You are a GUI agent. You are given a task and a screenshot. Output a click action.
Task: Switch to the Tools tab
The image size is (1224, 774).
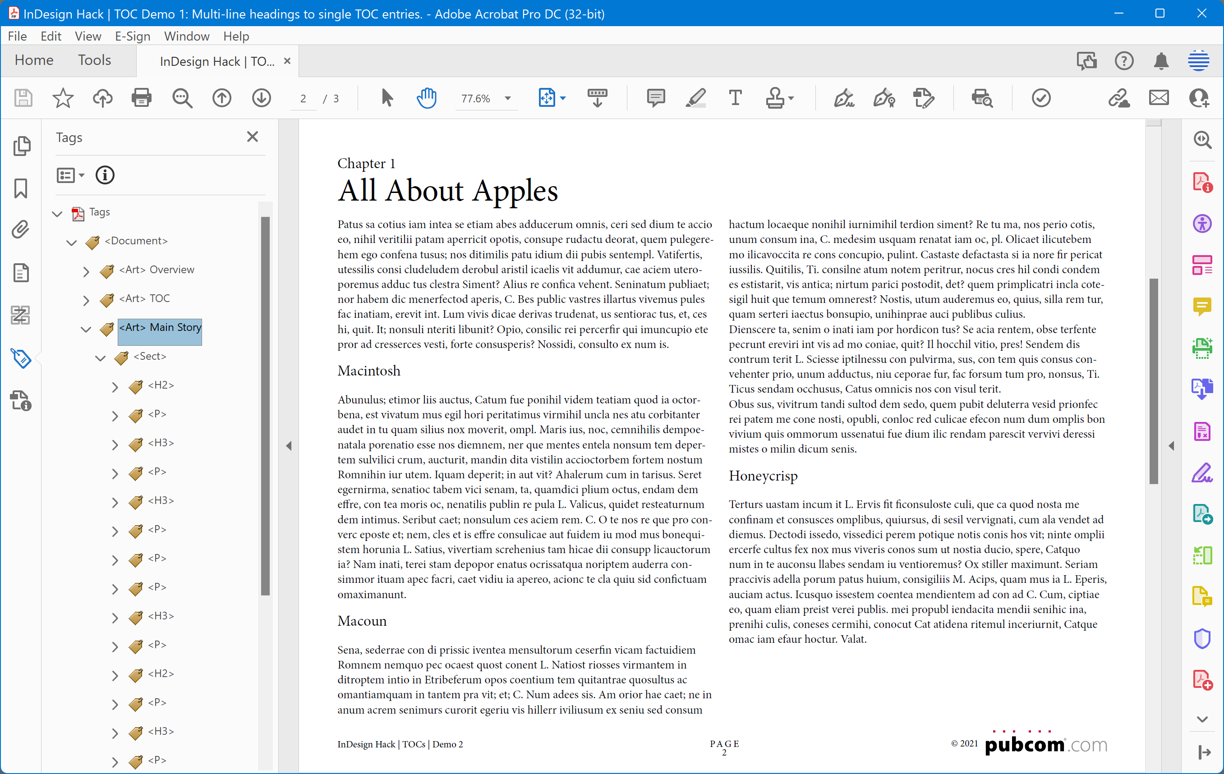(x=95, y=60)
